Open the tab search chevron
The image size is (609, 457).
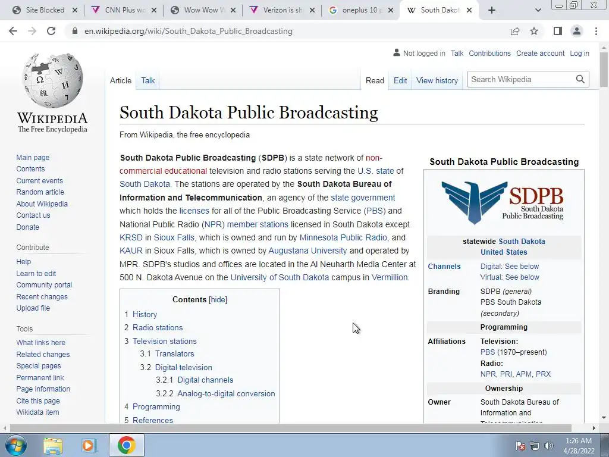point(538,11)
